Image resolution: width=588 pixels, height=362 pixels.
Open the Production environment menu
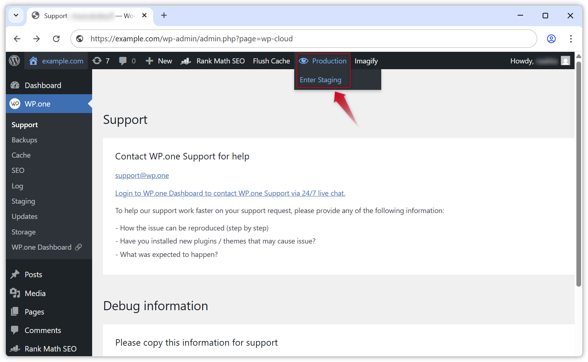point(323,61)
